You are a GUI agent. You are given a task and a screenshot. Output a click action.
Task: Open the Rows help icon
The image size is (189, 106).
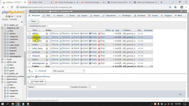tap(113, 30)
